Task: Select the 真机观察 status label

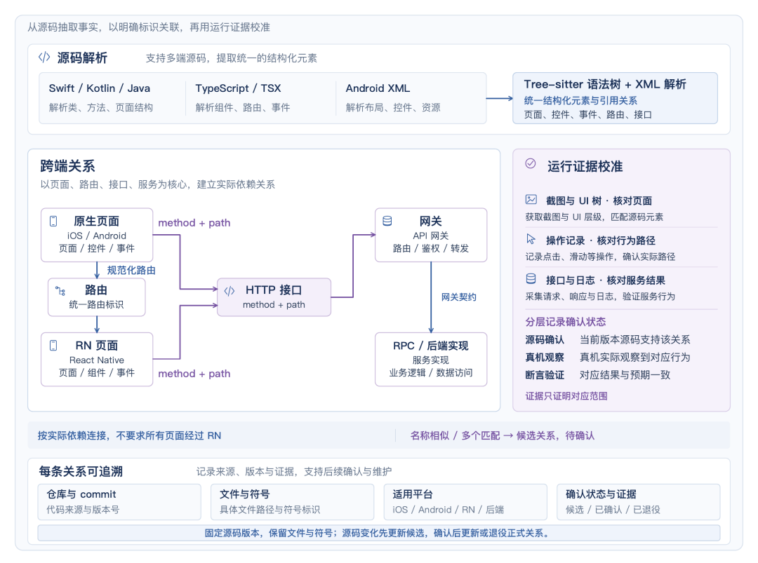Action: 545,358
